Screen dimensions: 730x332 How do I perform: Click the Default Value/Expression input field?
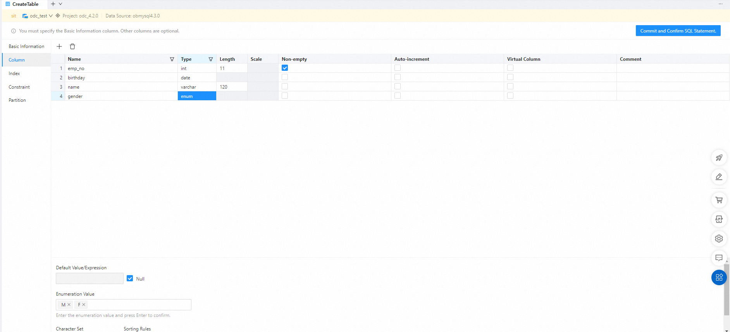point(90,279)
